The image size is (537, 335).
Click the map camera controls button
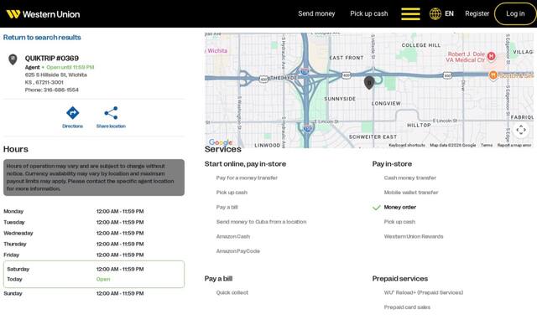pyautogui.click(x=521, y=130)
